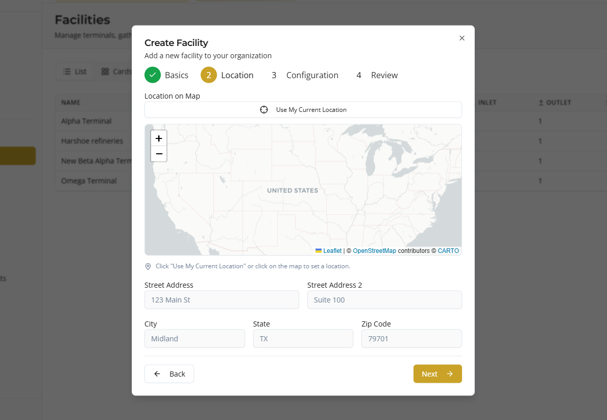Select the Location step label
Screen dimensions: 607x420
click(x=237, y=75)
